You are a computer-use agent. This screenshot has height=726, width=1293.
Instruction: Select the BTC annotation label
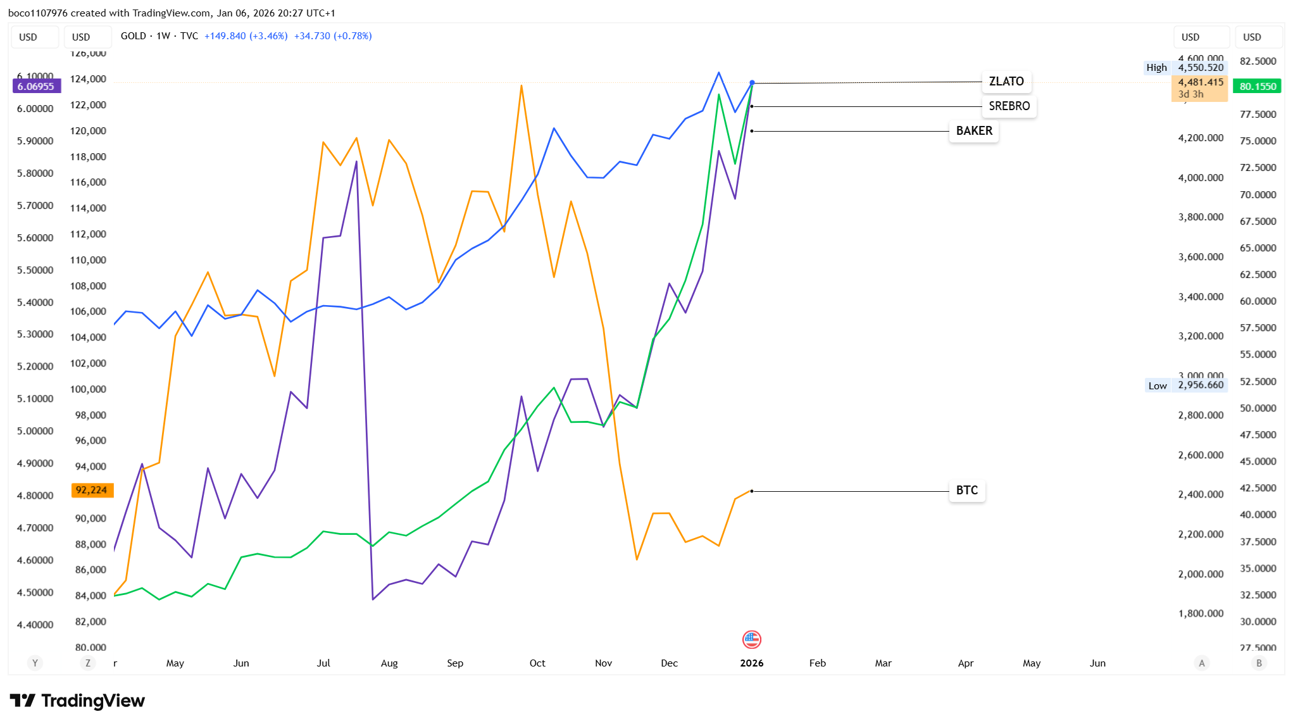pos(966,490)
